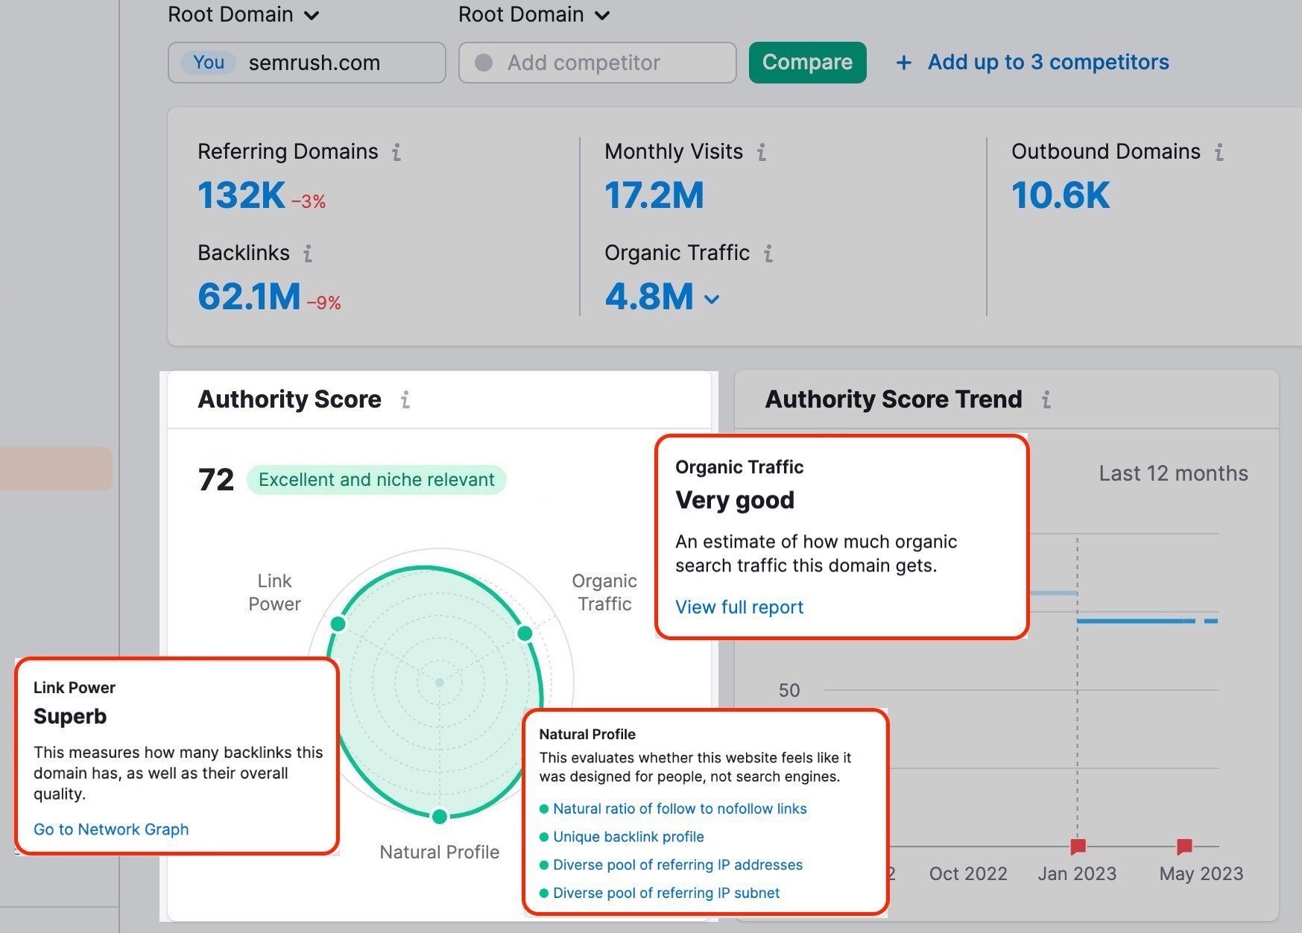Click Natural ratio of follow to nofollow links
This screenshot has height=933, width=1302.
tap(679, 809)
